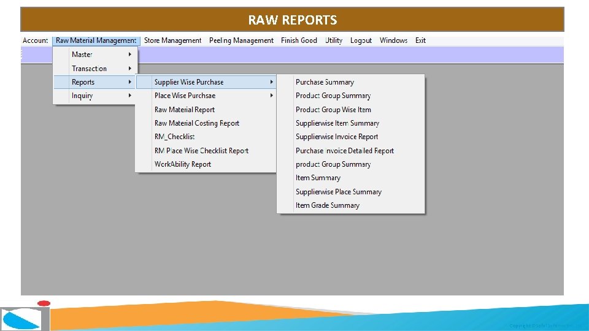Select lowercase product Group Summary entry
The width and height of the screenshot is (589, 331).
(351, 164)
